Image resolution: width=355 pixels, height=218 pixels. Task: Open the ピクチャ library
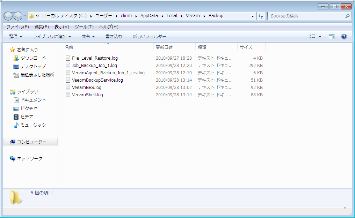(29, 108)
